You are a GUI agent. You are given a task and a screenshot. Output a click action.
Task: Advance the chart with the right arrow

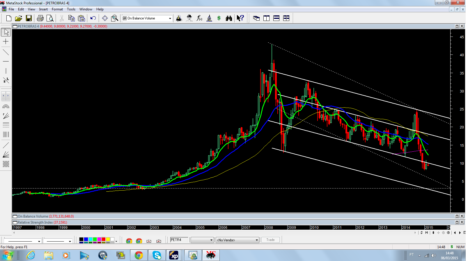(x=460, y=233)
